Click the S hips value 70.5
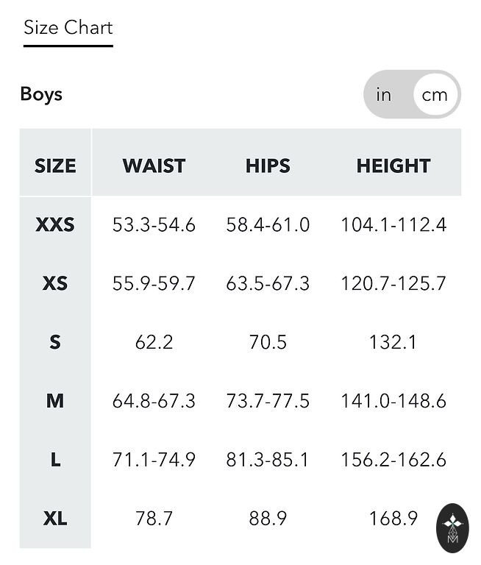This screenshot has width=481, height=565. [268, 342]
